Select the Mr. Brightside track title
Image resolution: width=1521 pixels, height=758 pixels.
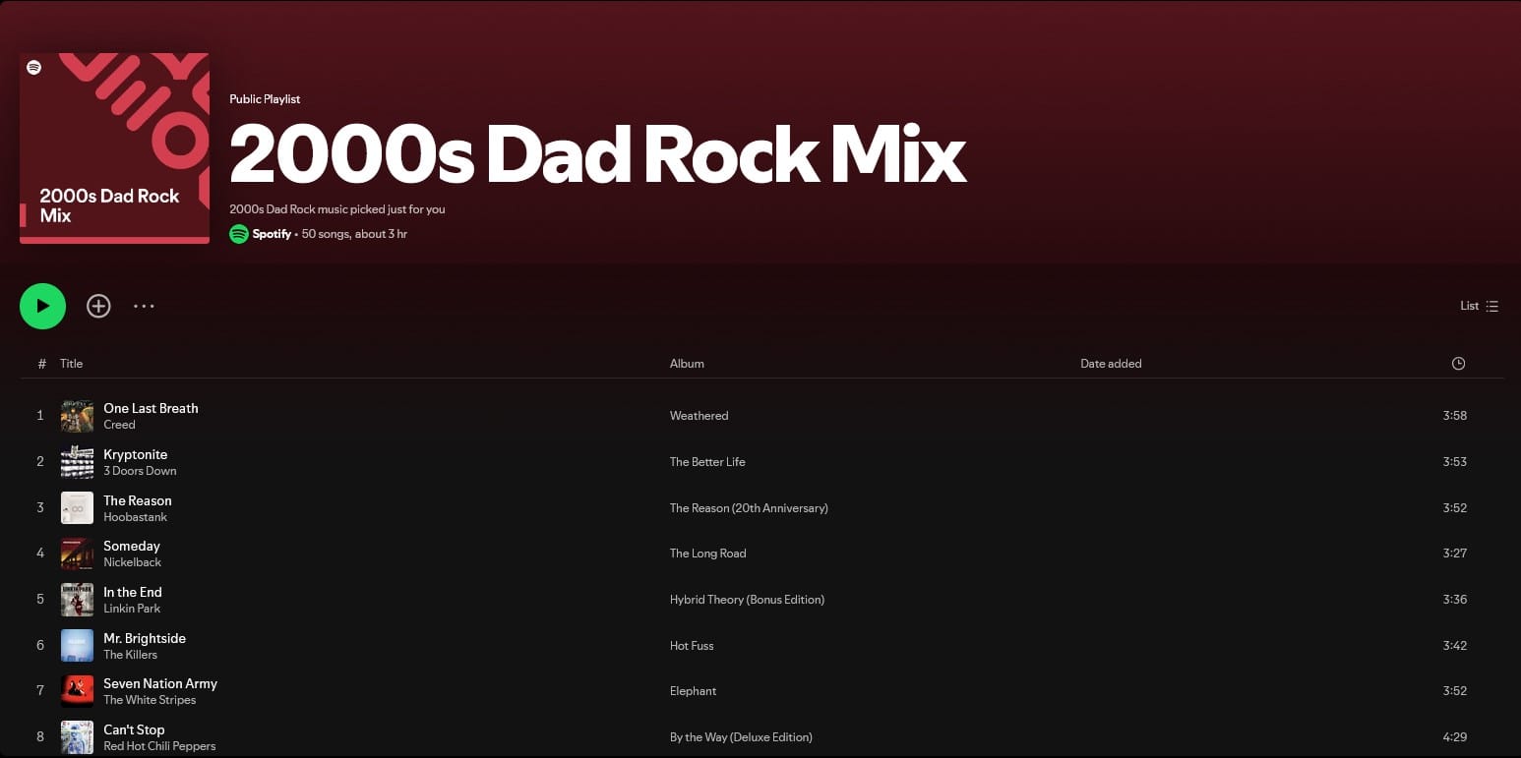coord(145,638)
